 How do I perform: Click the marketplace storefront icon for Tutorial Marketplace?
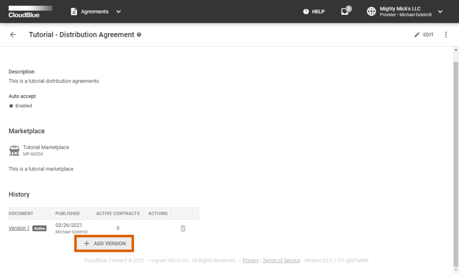14,150
